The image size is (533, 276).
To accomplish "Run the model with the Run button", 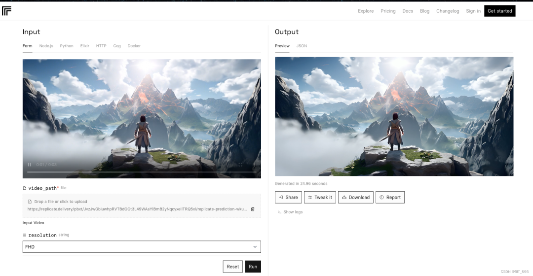I will [x=253, y=267].
